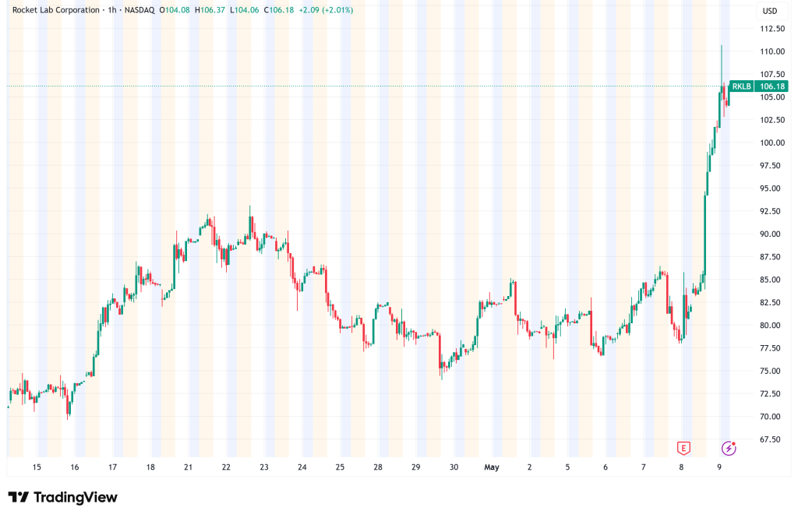Click the change value +2.09 (+2.01%)
Image resolution: width=798 pixels, height=518 pixels.
[326, 9]
